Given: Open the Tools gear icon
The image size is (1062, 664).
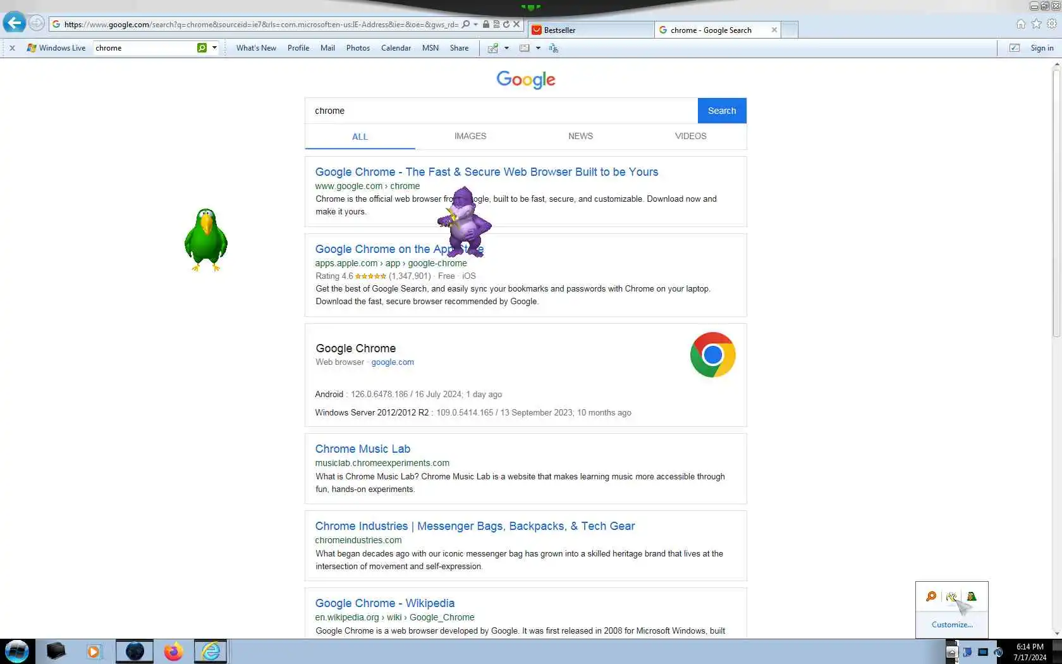Looking at the screenshot, I should coord(1052,24).
